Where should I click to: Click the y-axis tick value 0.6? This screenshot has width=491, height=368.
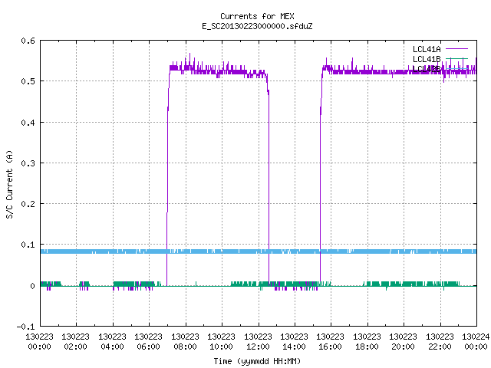pyautogui.click(x=28, y=41)
